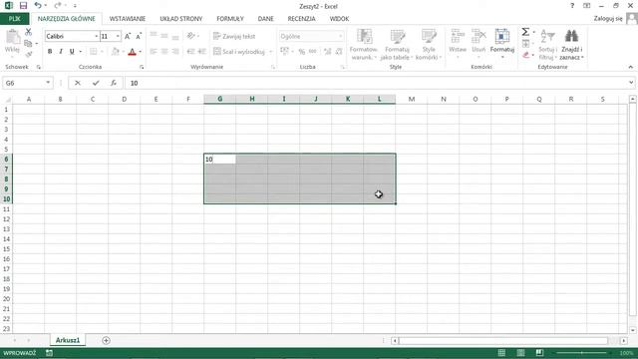Switch to the WIDOK tab
This screenshot has width=638, height=359.
[x=339, y=19]
